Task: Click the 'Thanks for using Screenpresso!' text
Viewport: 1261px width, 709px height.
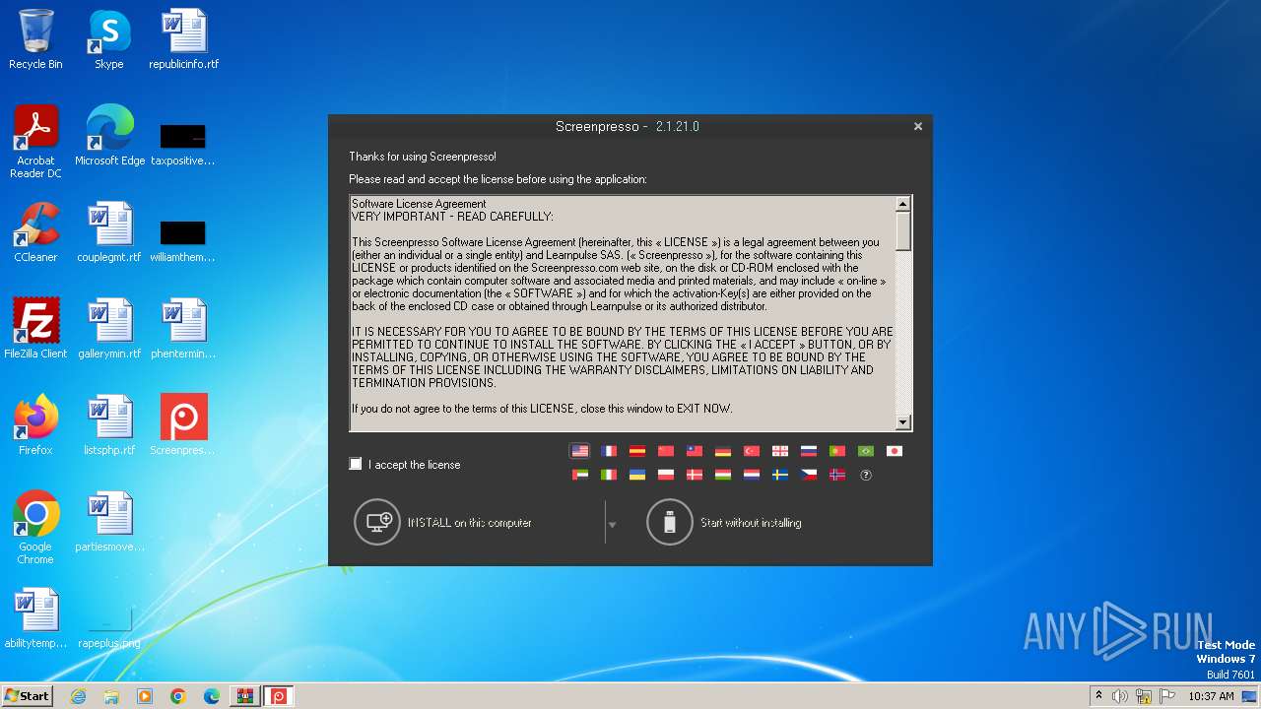Action: (x=423, y=157)
